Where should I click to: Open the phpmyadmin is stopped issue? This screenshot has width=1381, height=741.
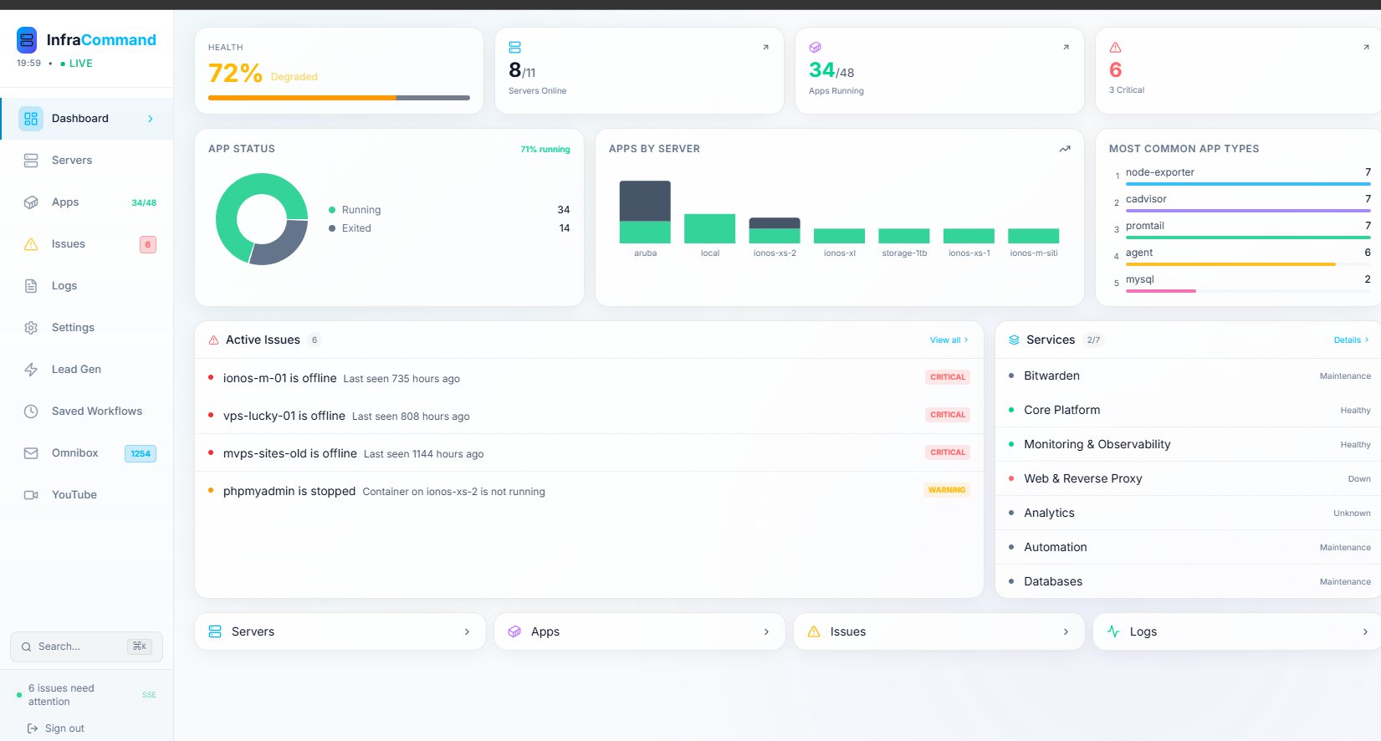pos(589,491)
